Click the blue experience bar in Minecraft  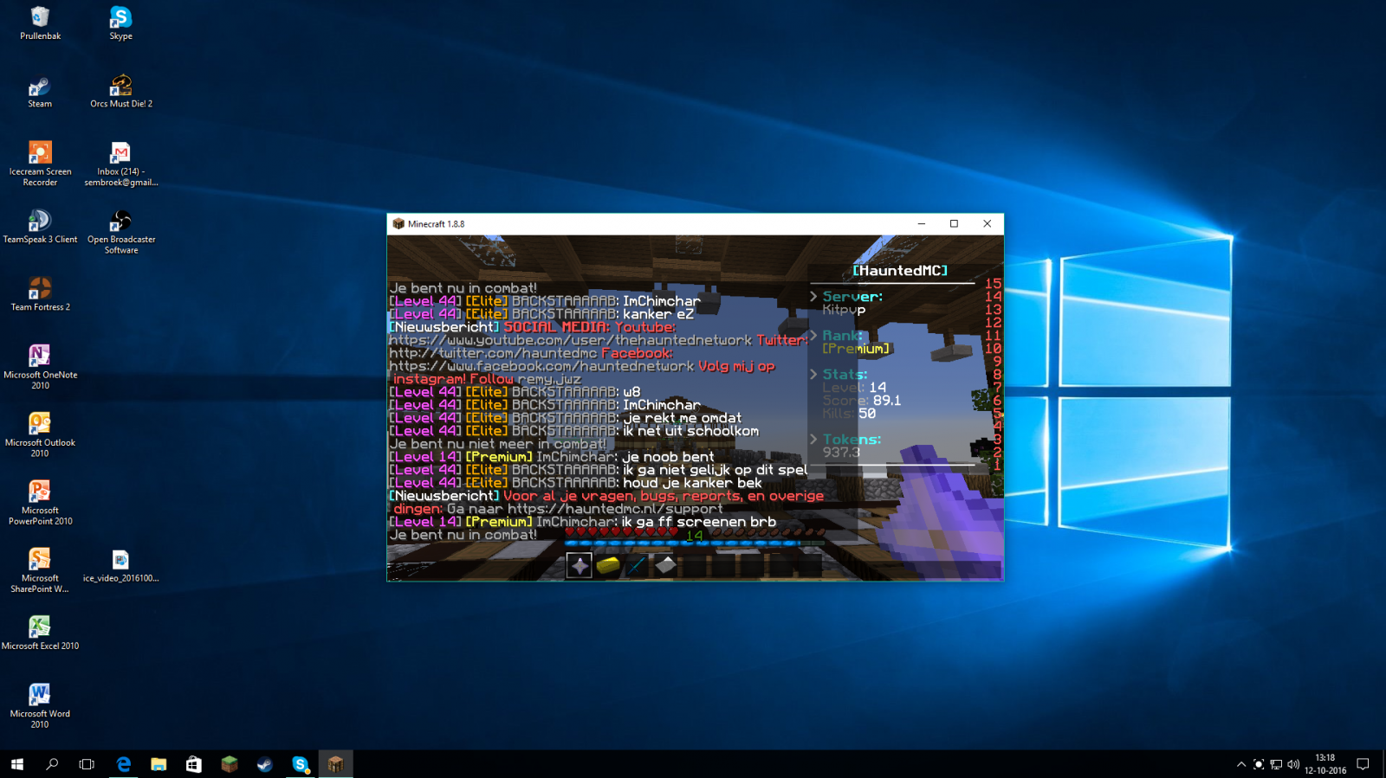(x=695, y=544)
